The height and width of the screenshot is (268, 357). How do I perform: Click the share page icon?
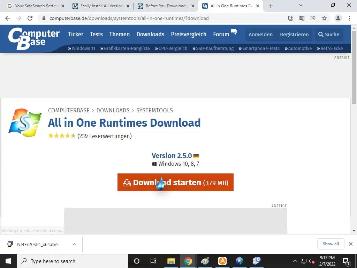pyautogui.click(x=313, y=18)
